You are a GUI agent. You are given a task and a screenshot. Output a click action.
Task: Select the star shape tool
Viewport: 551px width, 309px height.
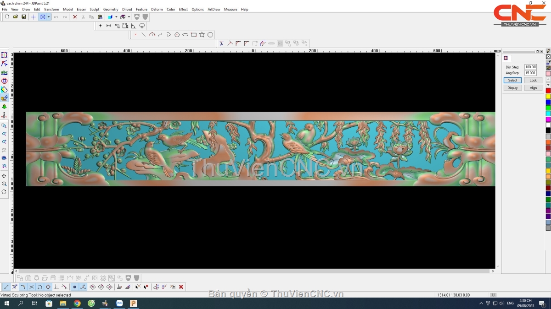[202, 35]
